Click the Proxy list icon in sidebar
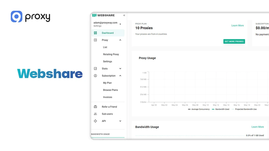The height and width of the screenshot is (151, 269). (x=95, y=40)
